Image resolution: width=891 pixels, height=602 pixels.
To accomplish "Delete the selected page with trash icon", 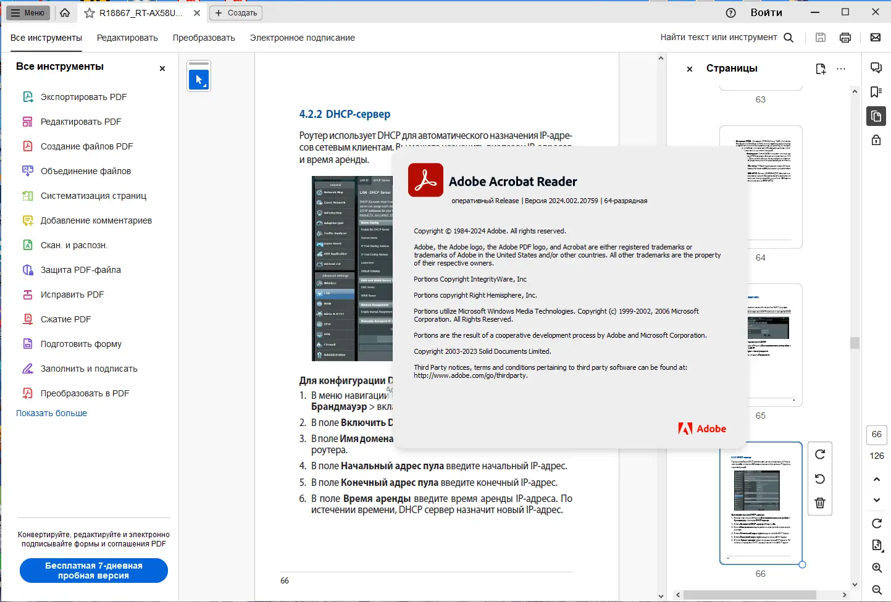I will (820, 503).
